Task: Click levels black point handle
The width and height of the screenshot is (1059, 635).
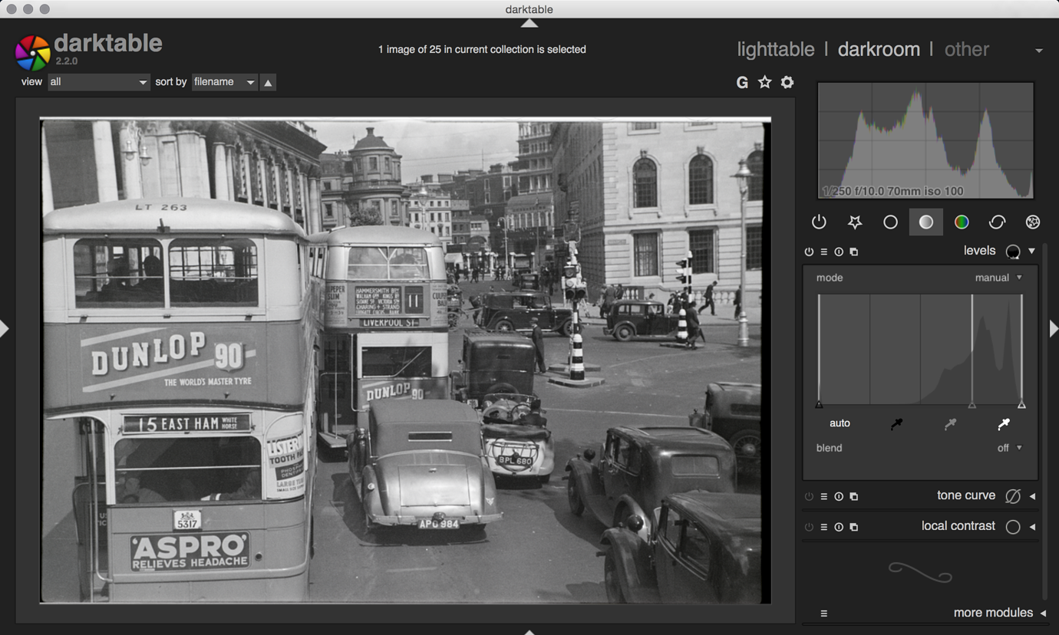Action: [x=819, y=404]
